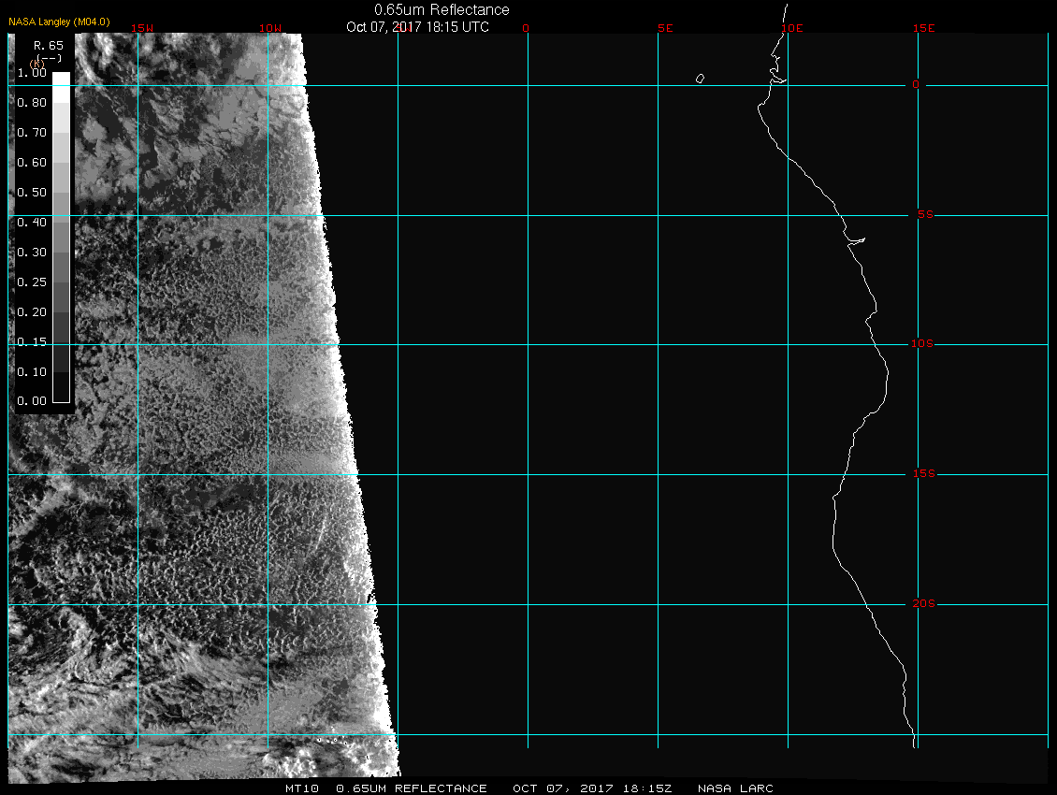Viewport: 1057px width, 795px height.
Task: Click the 15S latitude label
Action: coord(923,474)
